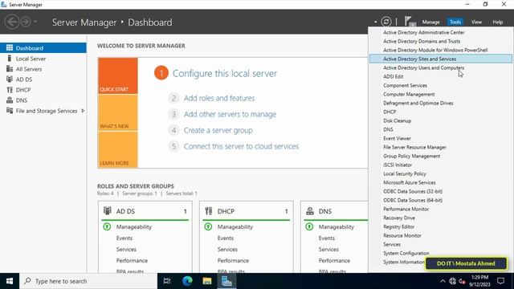Click DHCP tile Services entry

click(227, 250)
